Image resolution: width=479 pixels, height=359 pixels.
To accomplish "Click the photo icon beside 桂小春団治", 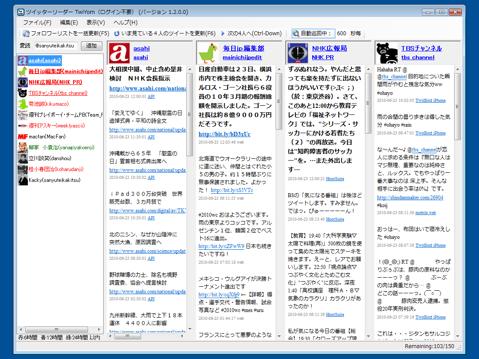I will point(23,169).
